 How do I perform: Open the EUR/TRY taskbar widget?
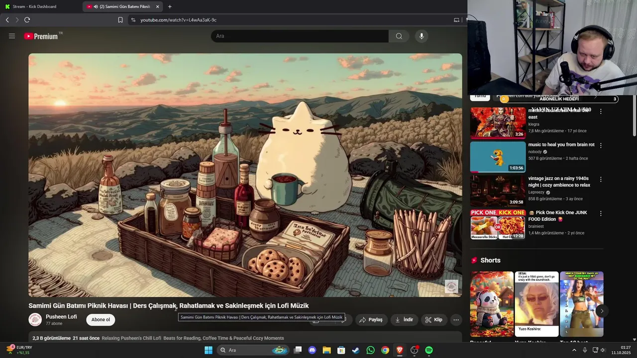[x=20, y=350]
